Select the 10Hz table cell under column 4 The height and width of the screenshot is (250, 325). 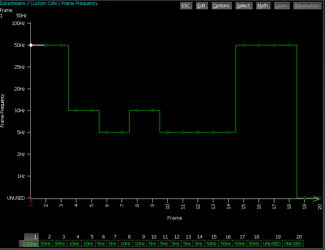[74, 243]
